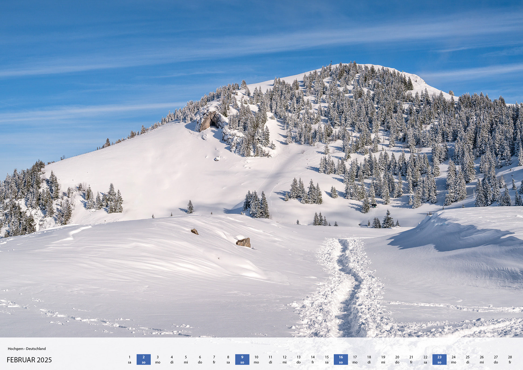Select day 7 'fr'
This screenshot has width=523, height=370.
coord(214,360)
